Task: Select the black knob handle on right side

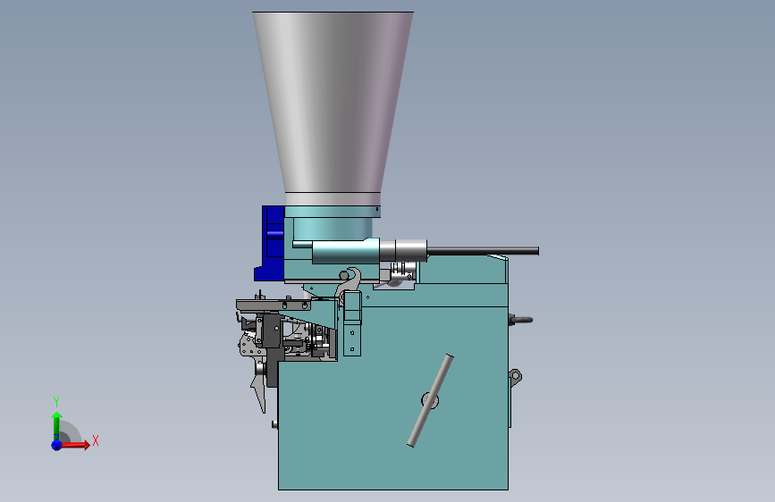Action: point(521,320)
